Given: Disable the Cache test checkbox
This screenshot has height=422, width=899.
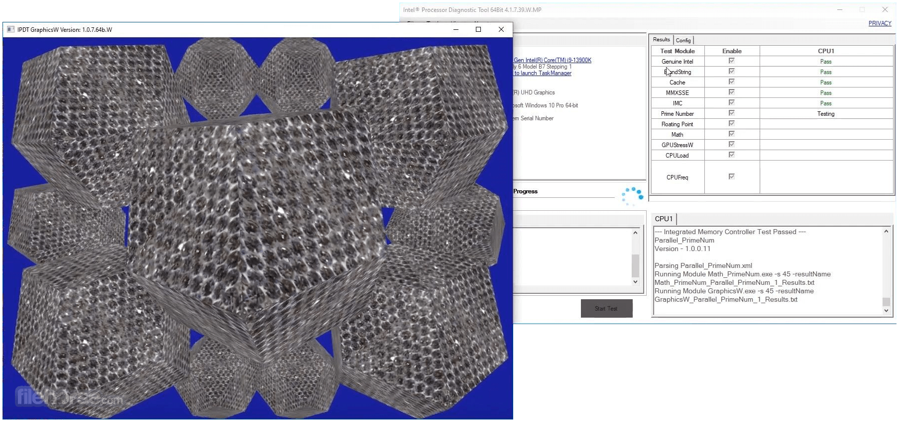Looking at the screenshot, I should (732, 82).
